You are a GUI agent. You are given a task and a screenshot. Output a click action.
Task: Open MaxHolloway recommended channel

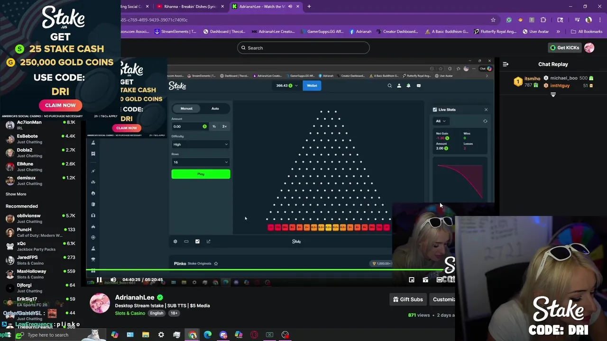point(40,274)
